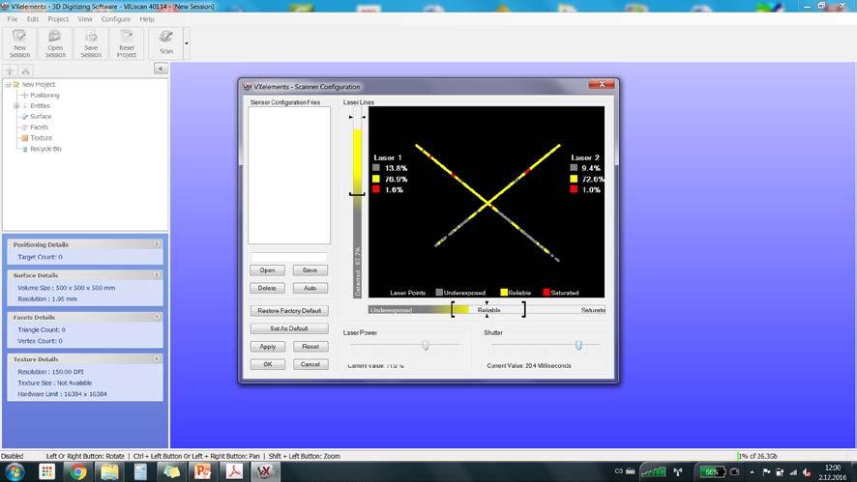Close the Scanner Configuration dialog
The height and width of the screenshot is (482, 857).
coord(602,85)
